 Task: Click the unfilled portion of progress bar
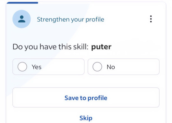[x=102, y=2]
